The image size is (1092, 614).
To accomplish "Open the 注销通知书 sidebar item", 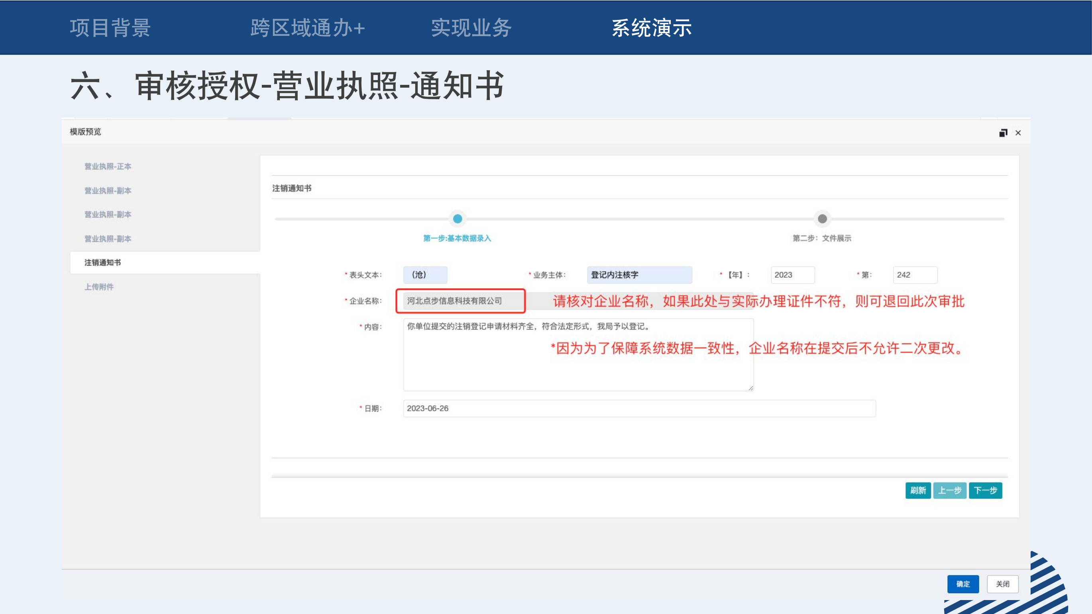I will point(102,263).
